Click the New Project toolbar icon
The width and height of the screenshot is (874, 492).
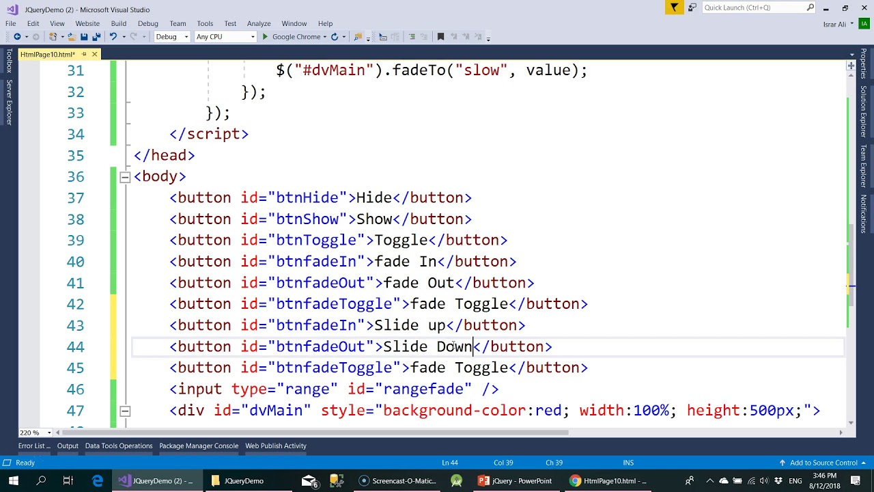click(53, 37)
